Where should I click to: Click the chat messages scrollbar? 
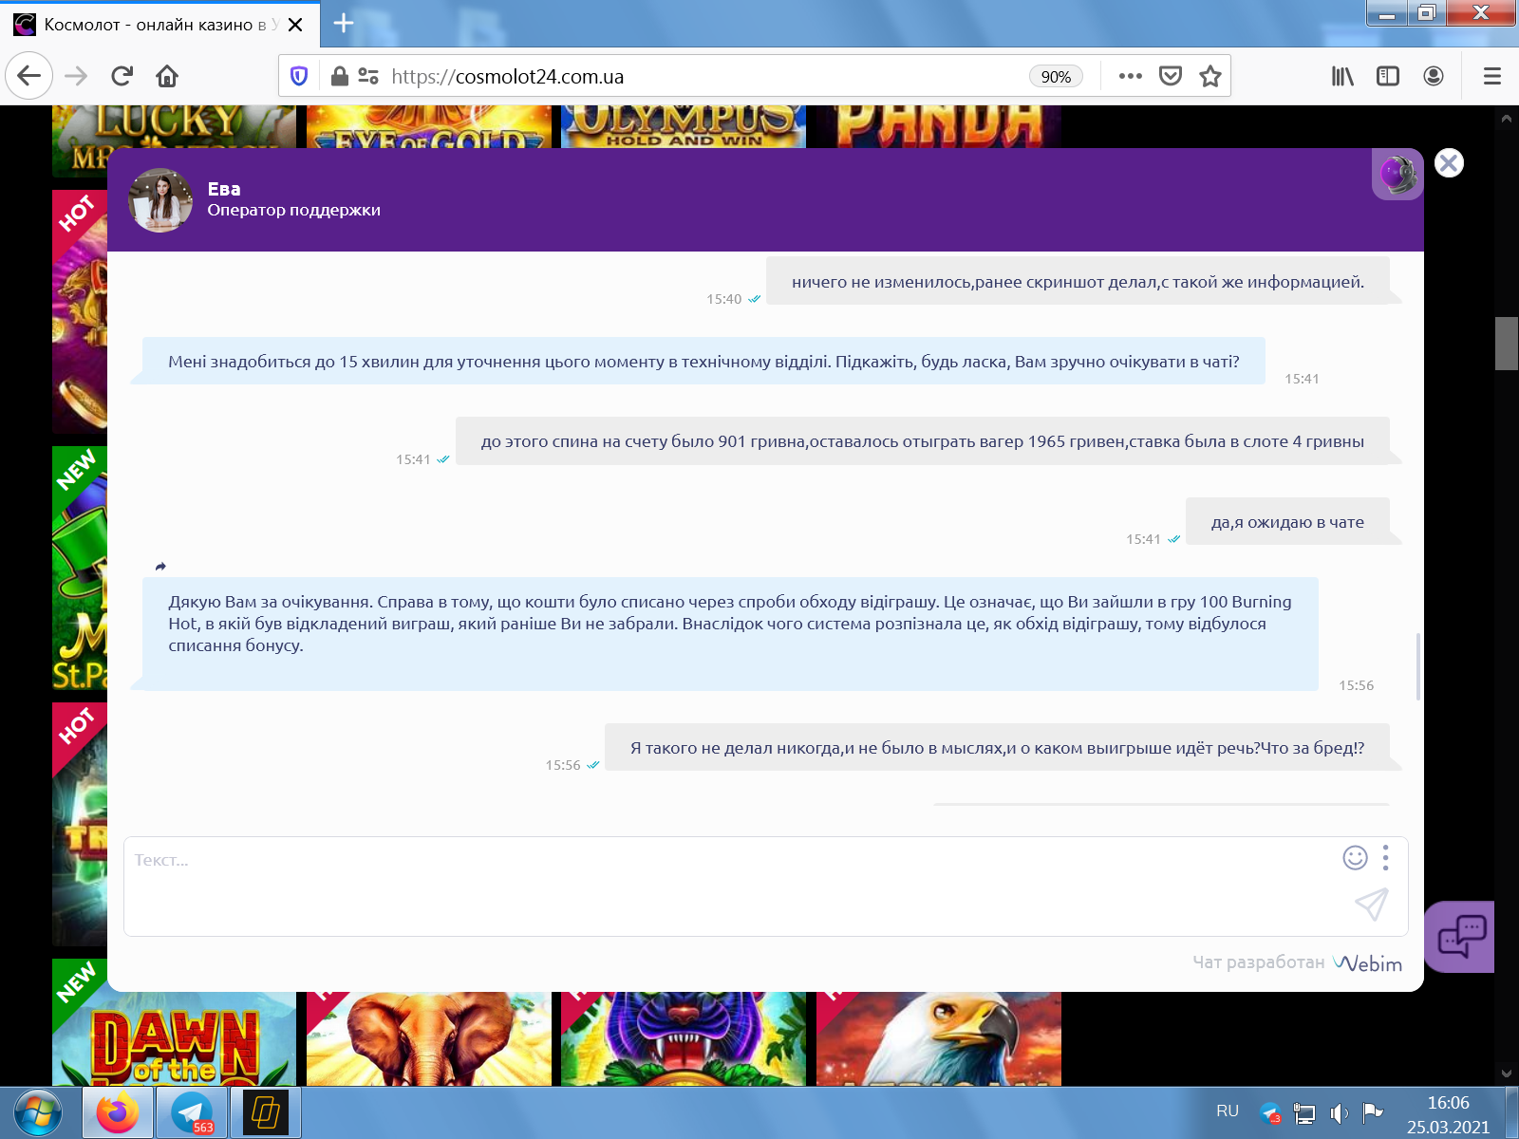(1417, 665)
